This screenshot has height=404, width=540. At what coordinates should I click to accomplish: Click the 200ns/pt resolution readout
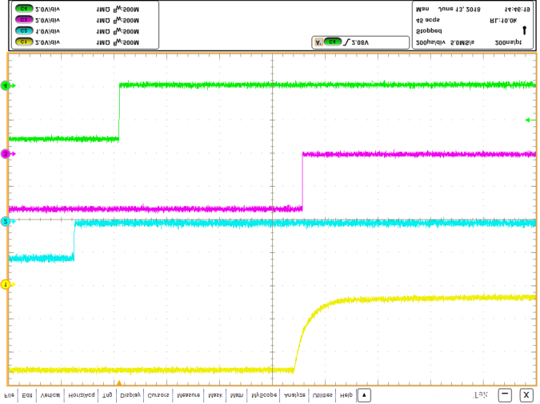(508, 42)
